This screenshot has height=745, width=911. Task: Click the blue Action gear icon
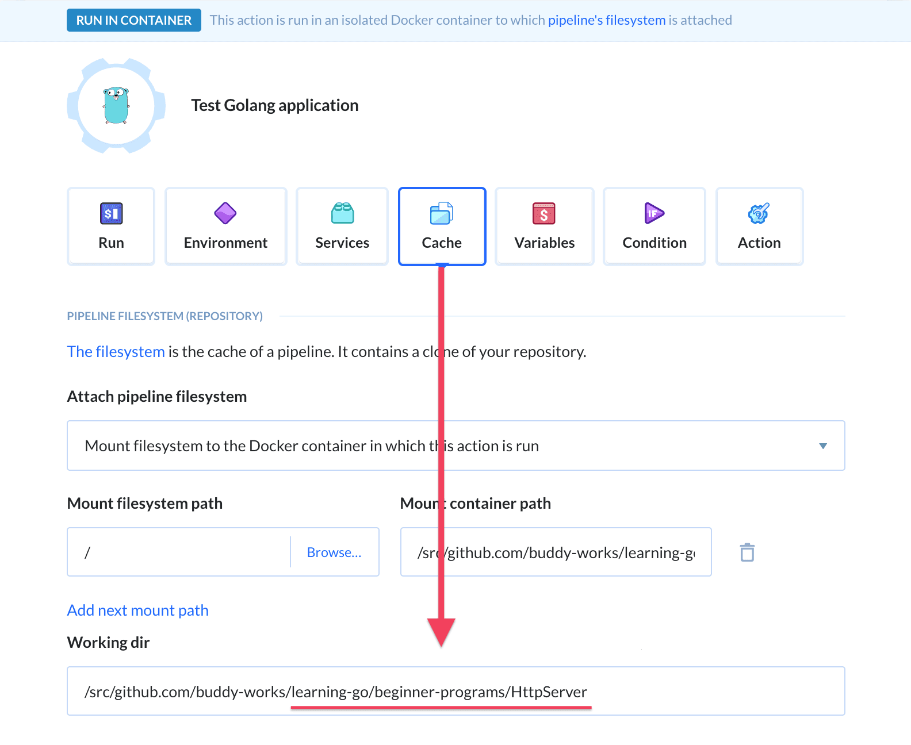pyautogui.click(x=759, y=214)
